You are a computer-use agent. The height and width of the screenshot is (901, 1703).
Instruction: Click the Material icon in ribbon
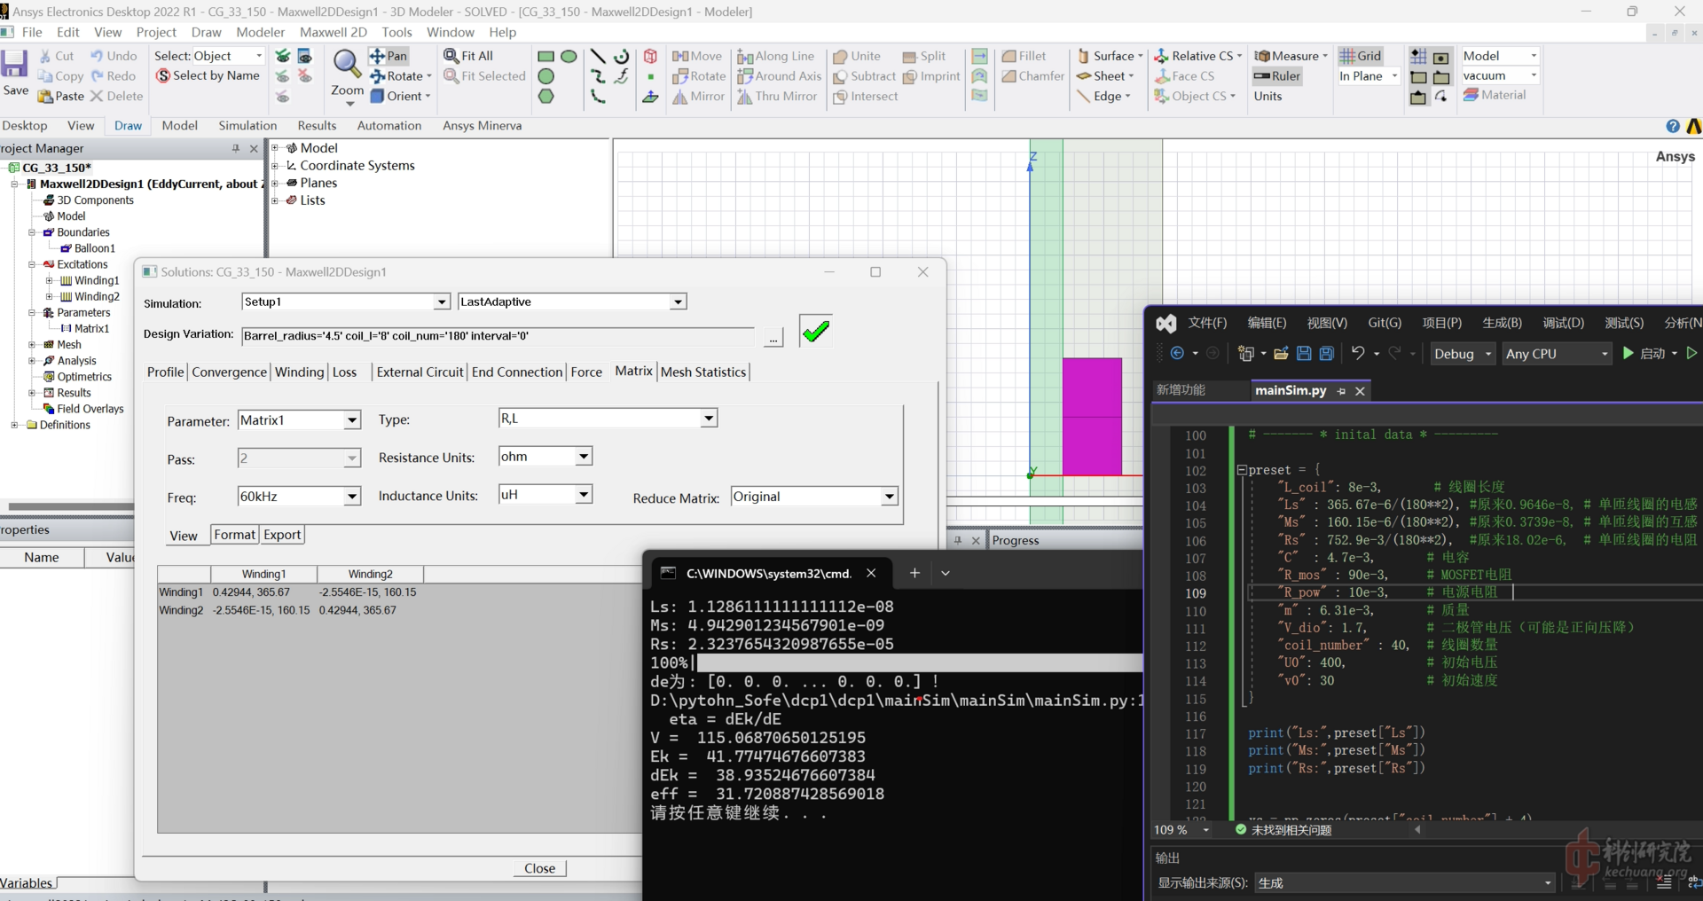tap(1471, 96)
